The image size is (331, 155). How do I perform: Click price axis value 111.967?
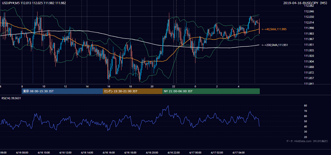(309, 39)
